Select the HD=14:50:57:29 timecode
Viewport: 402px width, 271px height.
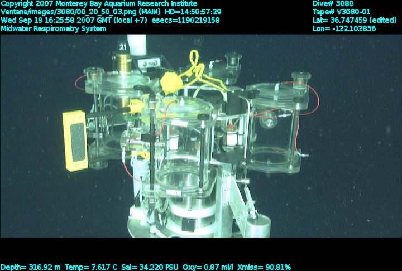193,12
